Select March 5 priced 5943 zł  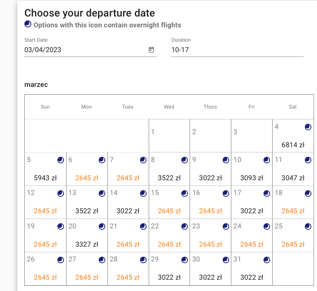coord(46,169)
